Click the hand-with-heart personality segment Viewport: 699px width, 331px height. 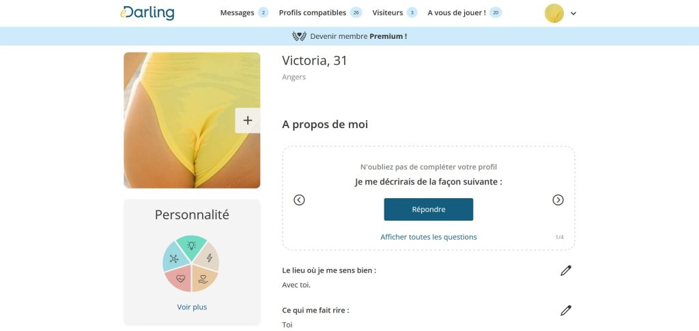203,279
